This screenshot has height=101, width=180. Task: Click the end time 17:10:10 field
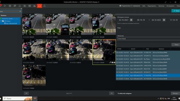(x=174, y=20)
